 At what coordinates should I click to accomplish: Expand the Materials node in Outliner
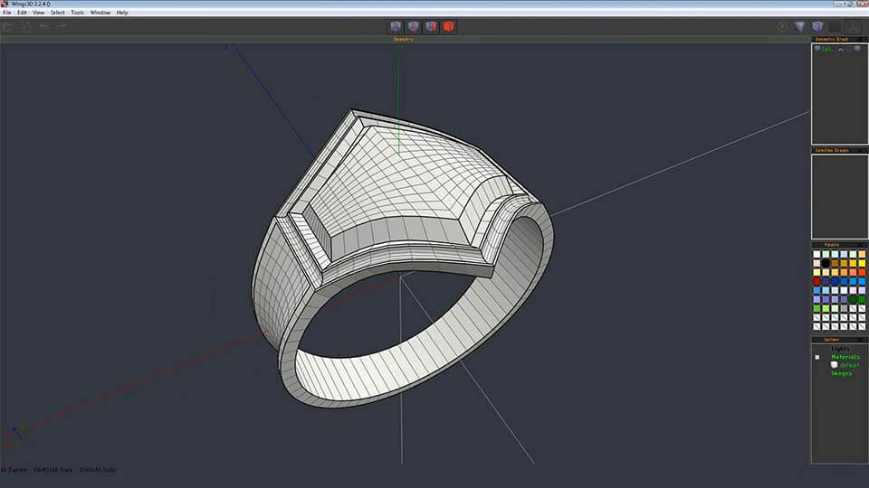click(x=816, y=358)
